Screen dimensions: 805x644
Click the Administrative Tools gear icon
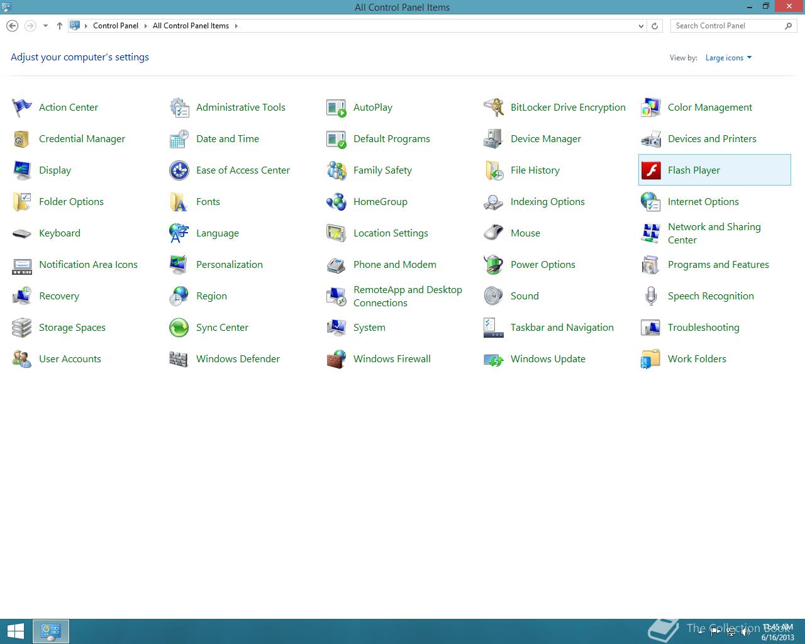pyautogui.click(x=179, y=108)
